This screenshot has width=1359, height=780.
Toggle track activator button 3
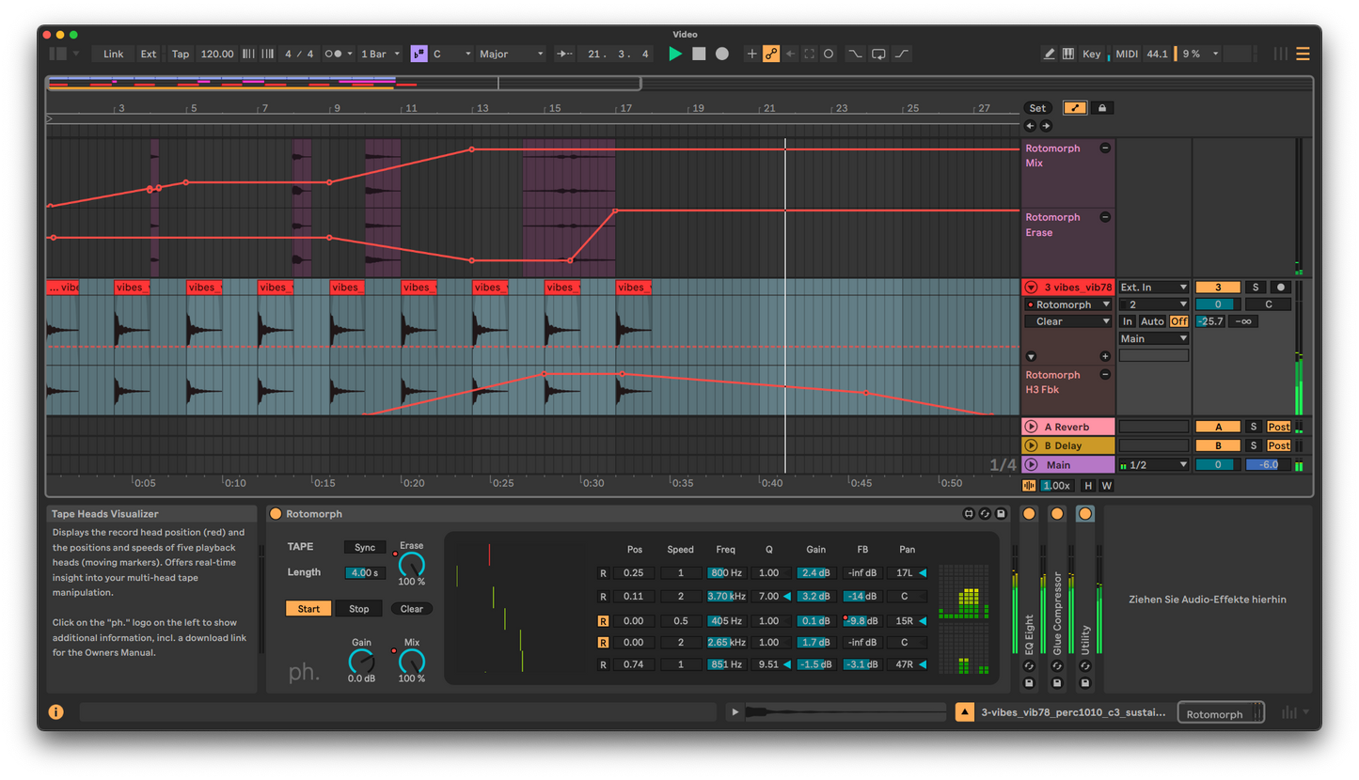pos(1218,288)
